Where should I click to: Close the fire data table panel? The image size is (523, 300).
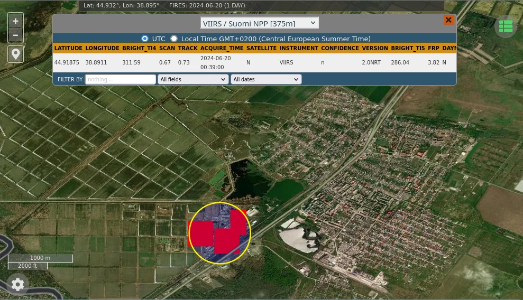tap(448, 20)
